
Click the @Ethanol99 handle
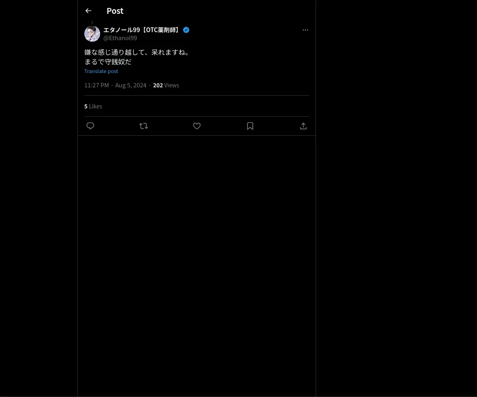click(x=120, y=38)
